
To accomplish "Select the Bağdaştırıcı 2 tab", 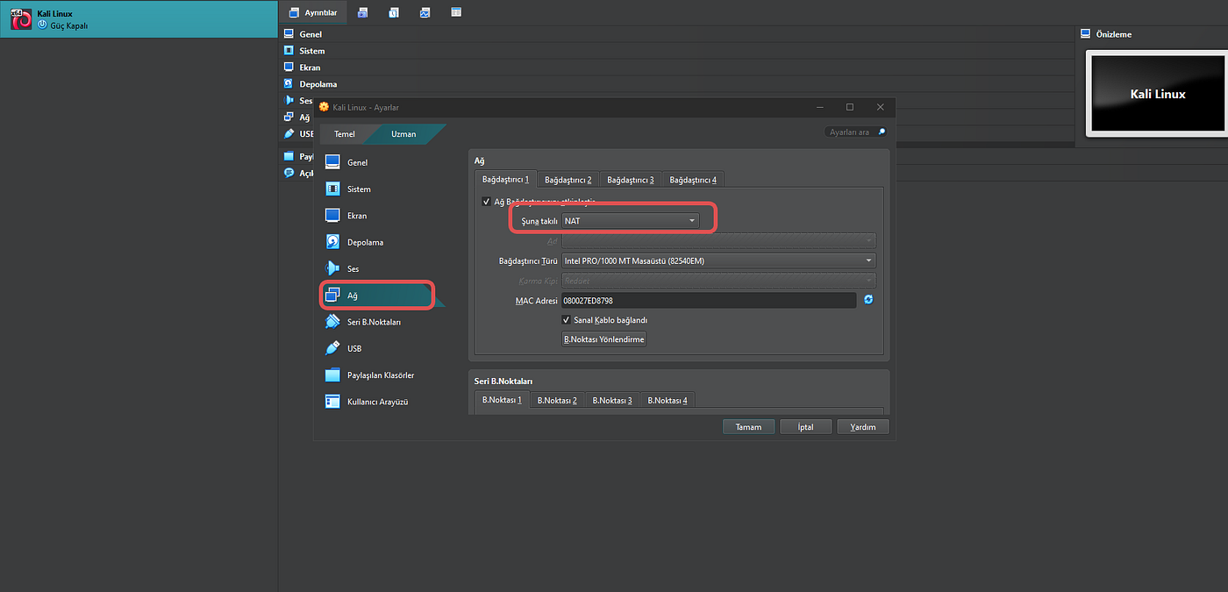I will click(x=568, y=179).
